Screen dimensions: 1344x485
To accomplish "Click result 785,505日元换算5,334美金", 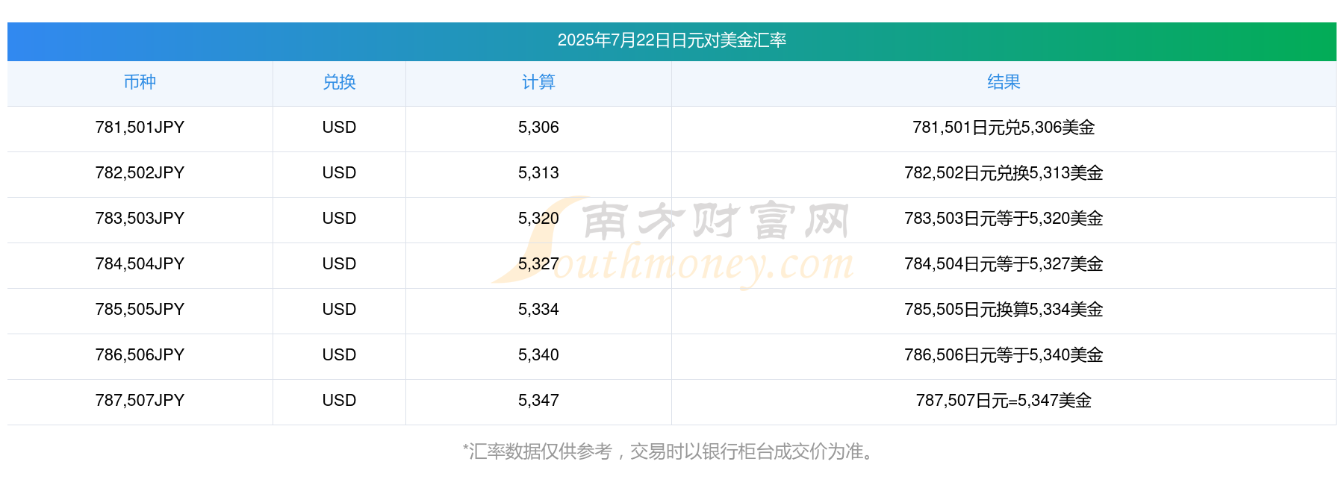I will (1004, 310).
